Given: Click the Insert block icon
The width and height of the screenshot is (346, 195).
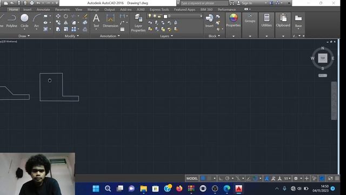Looking at the screenshot, I should 209,21.
